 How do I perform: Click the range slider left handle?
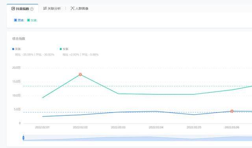[x=24, y=138]
